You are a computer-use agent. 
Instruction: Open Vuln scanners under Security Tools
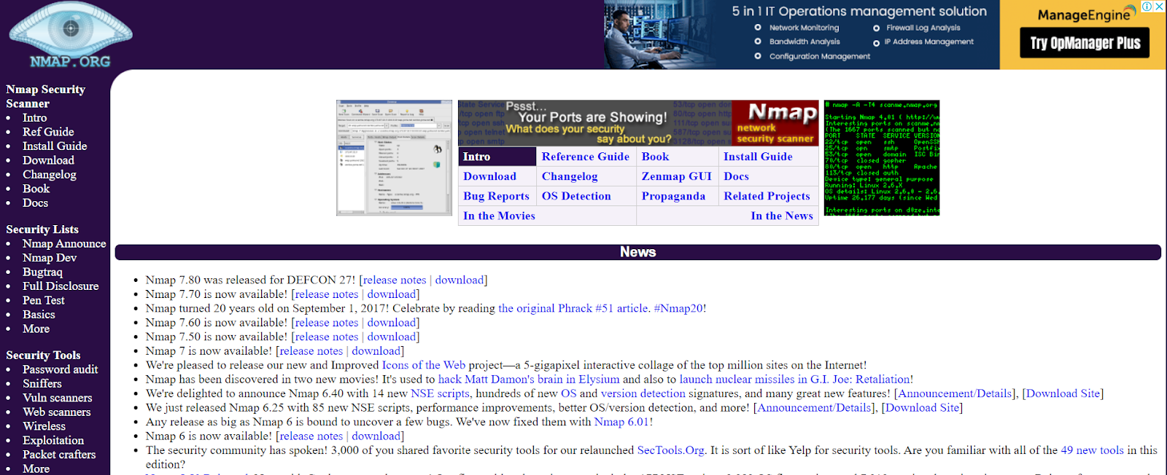(57, 398)
